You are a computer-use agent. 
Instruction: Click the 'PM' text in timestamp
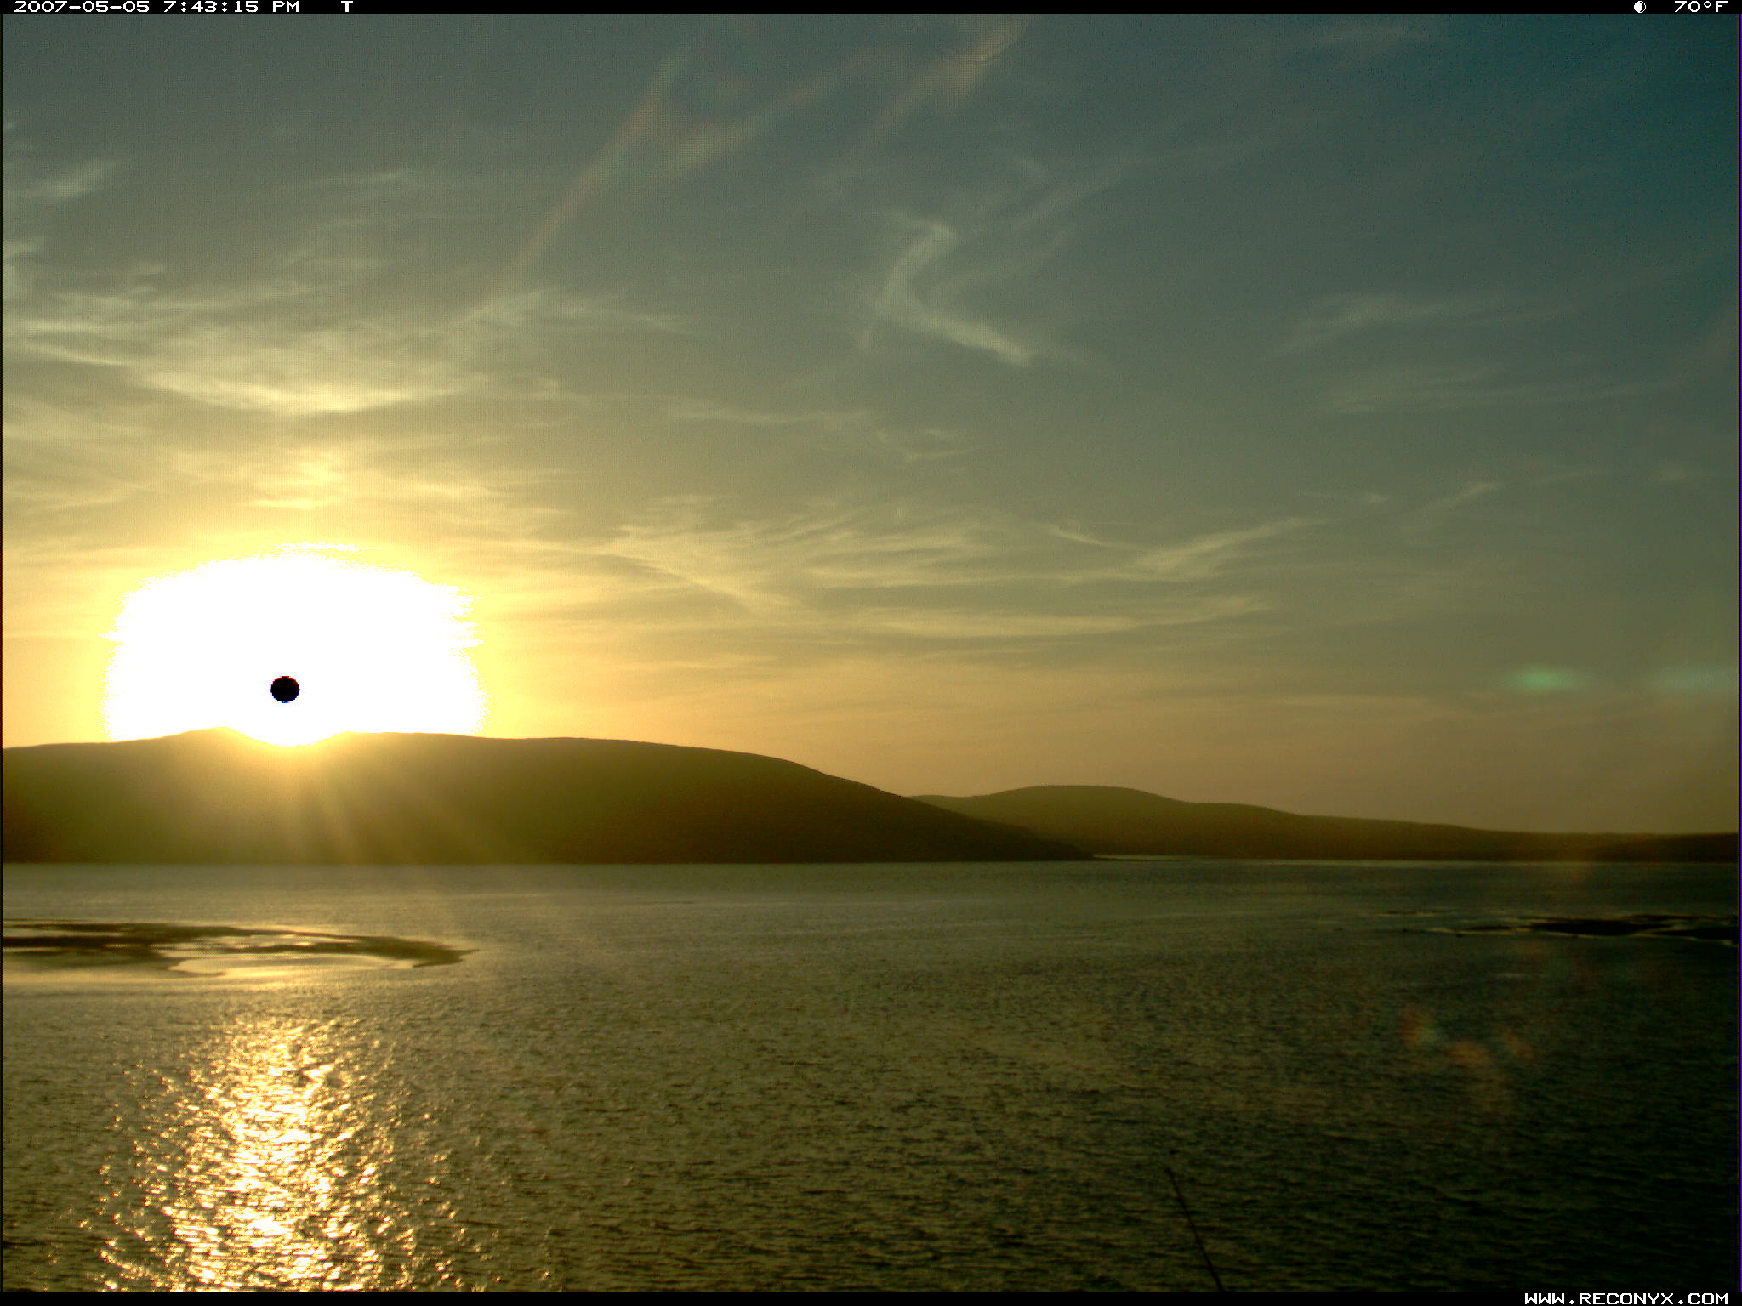coord(287,7)
